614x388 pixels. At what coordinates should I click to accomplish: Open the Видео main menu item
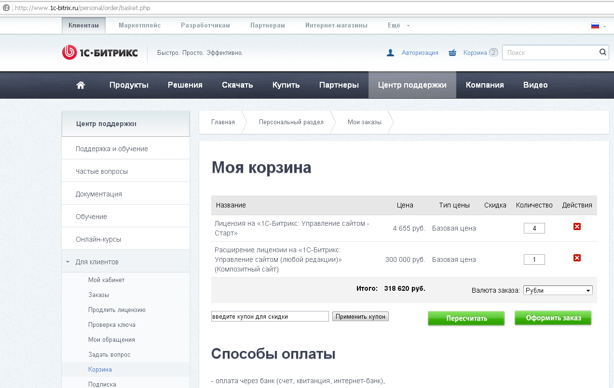pos(535,85)
